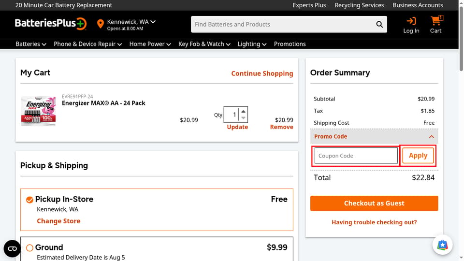Click the accessibility glasses icon
The height and width of the screenshot is (261, 464).
12,248
